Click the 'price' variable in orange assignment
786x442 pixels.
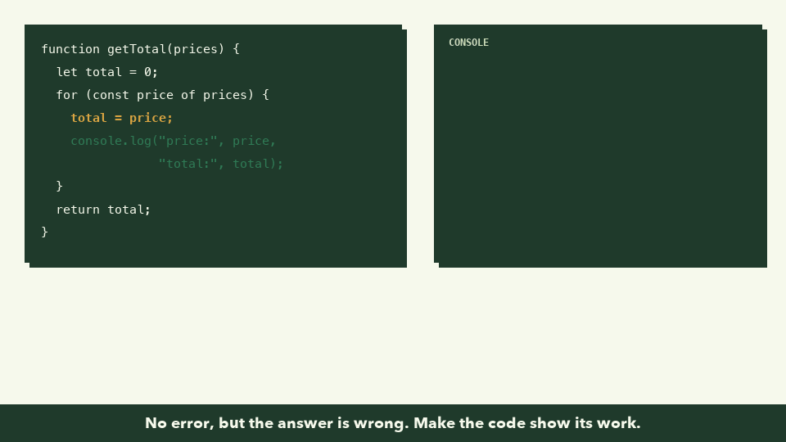click(147, 118)
